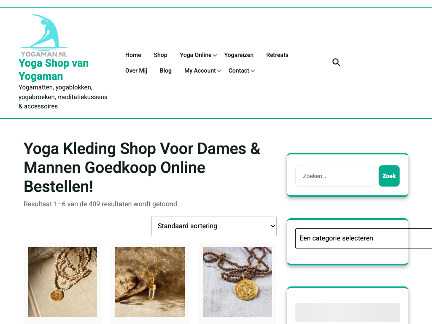Viewport: 432px width, 324px height.
Task: Open the crystal pendant necklace product thumbnail
Action: pos(150,282)
